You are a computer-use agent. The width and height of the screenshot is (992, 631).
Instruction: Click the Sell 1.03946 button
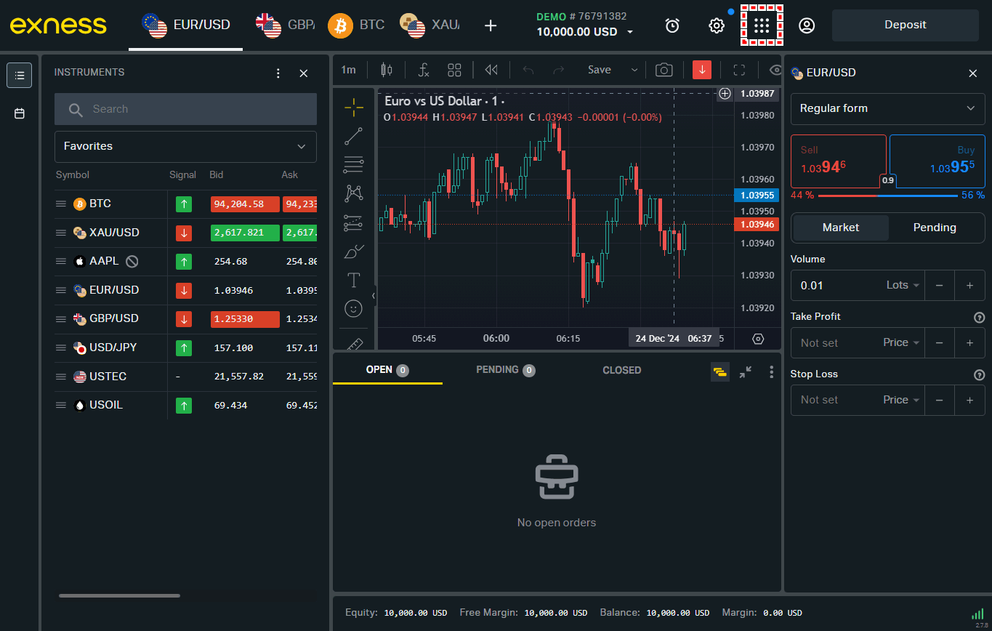[x=839, y=161]
